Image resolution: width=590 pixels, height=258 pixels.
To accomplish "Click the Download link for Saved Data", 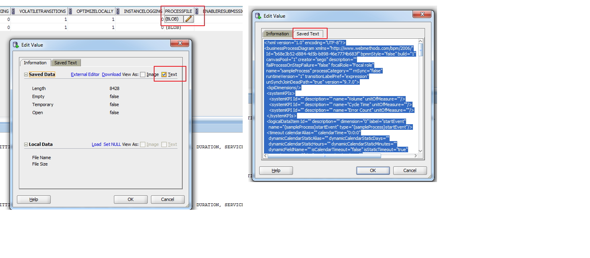I will (x=111, y=74).
